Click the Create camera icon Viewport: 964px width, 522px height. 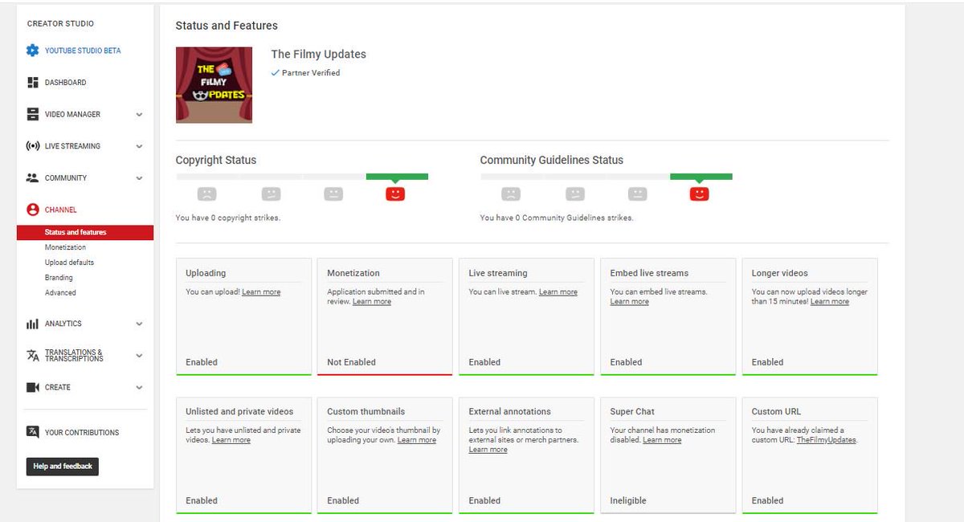[x=32, y=387]
